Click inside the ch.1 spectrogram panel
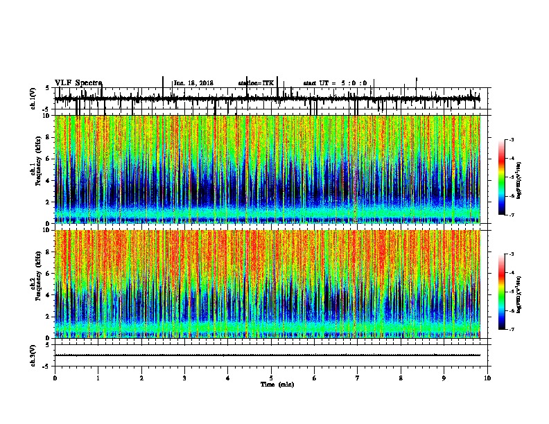Viewport: 549px width, 424px height. [268, 169]
